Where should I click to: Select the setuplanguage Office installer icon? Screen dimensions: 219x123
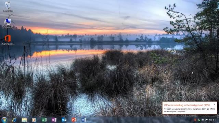tap(8, 40)
